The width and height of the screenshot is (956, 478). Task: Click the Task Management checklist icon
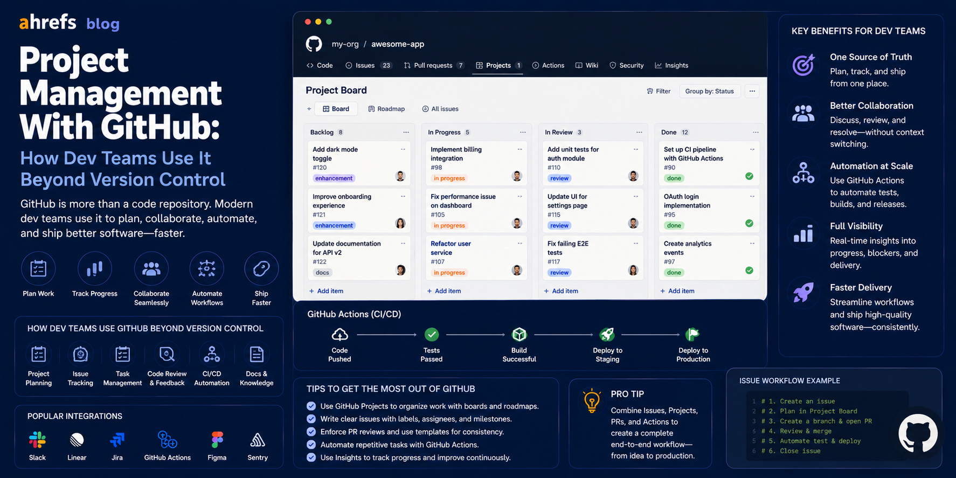pyautogui.click(x=122, y=355)
